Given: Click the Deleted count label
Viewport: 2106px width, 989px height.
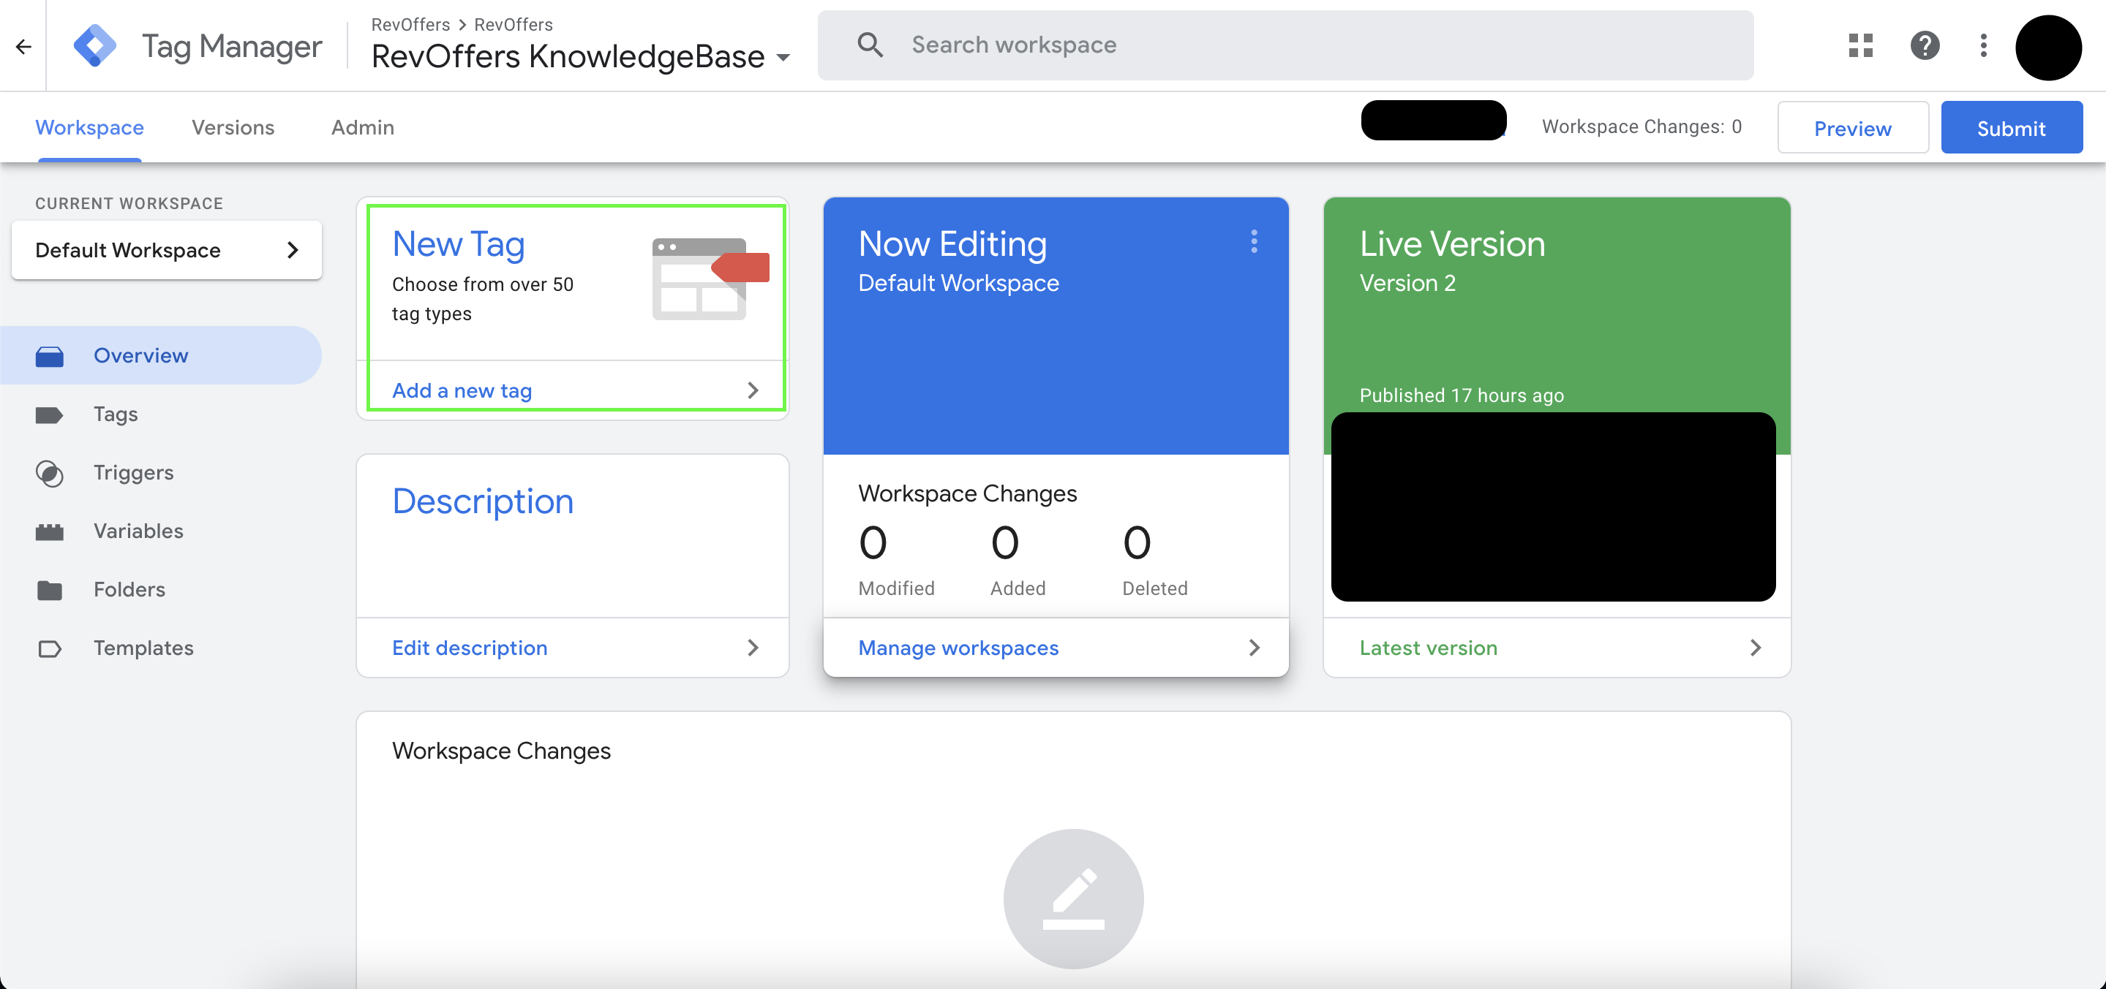Looking at the screenshot, I should (x=1154, y=588).
